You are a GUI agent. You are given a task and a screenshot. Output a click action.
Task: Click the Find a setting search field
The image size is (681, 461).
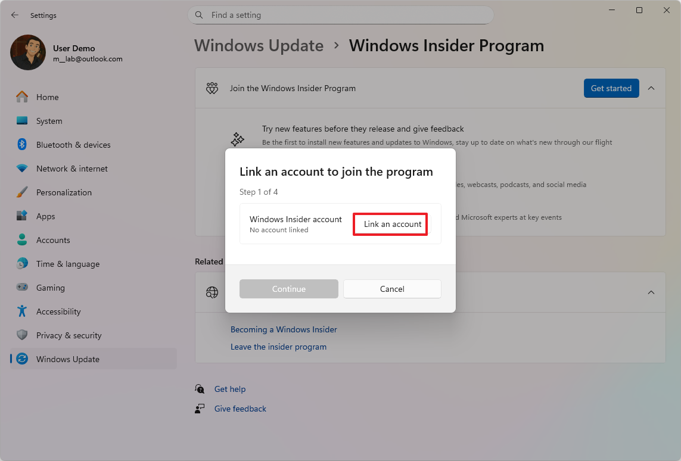[340, 15]
